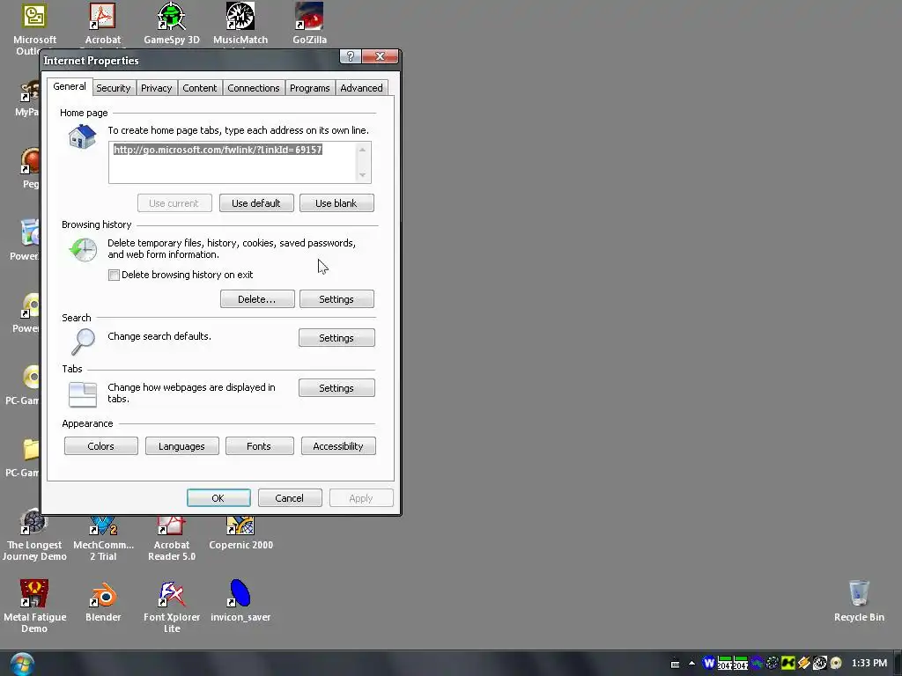Confirm with the OK button
This screenshot has height=676, width=902.
point(218,498)
